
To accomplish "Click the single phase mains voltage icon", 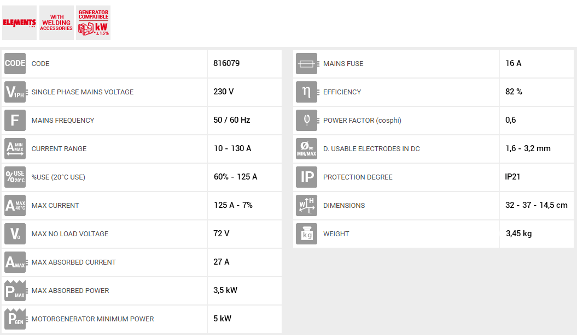I will point(15,92).
